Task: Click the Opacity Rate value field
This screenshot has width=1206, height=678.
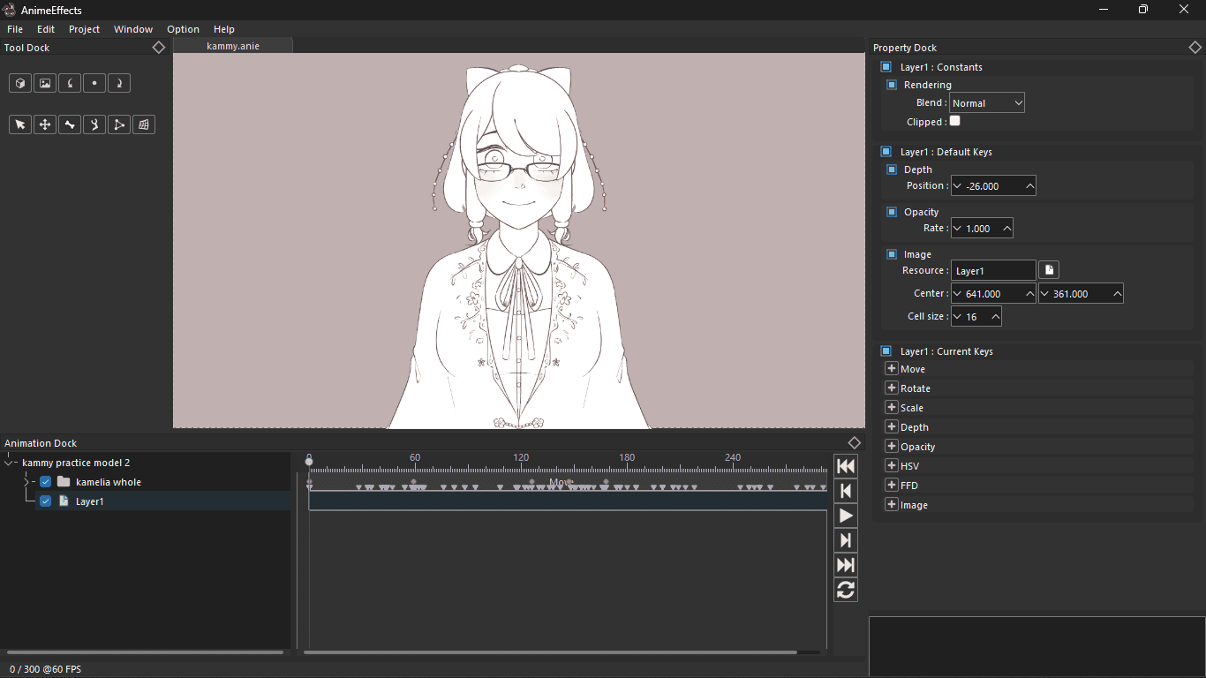Action: click(982, 228)
